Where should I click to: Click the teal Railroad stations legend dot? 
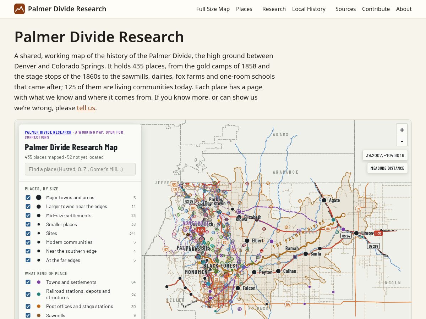pos(39,294)
